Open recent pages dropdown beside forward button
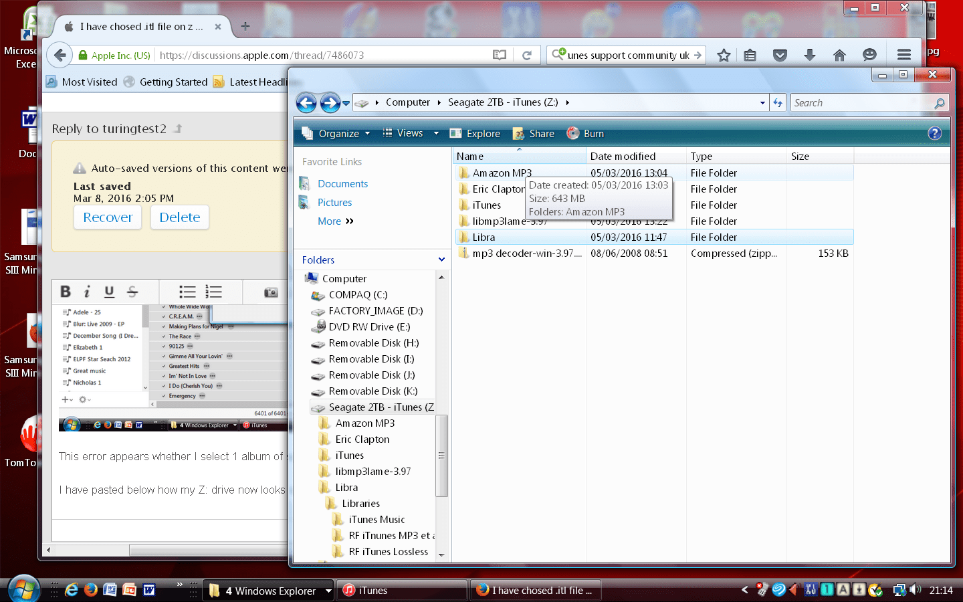This screenshot has width=963, height=602. click(346, 103)
